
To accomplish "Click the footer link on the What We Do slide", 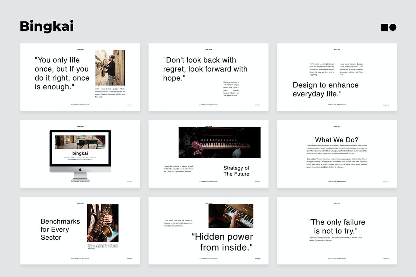I will (386, 182).
